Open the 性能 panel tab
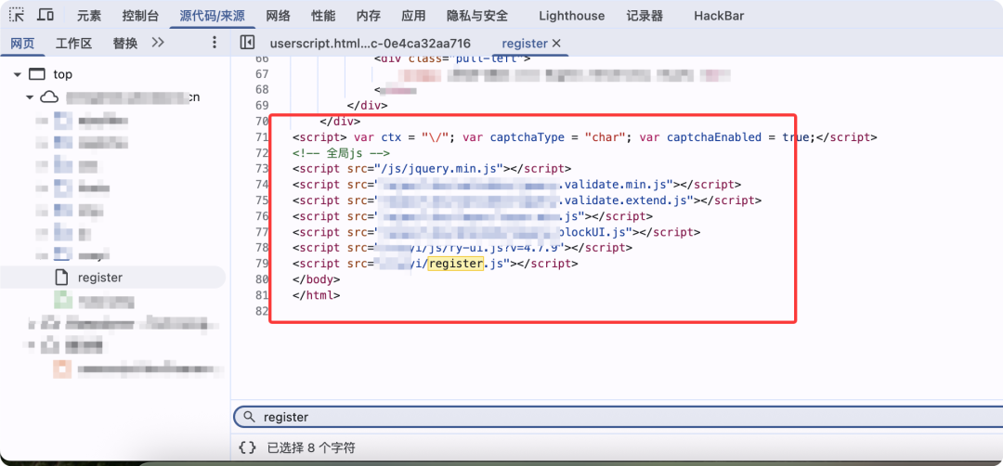Screen dimensions: 1003x466 pos(324,16)
